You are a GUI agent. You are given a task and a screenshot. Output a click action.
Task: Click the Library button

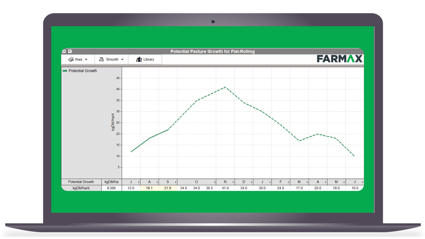[x=146, y=59]
